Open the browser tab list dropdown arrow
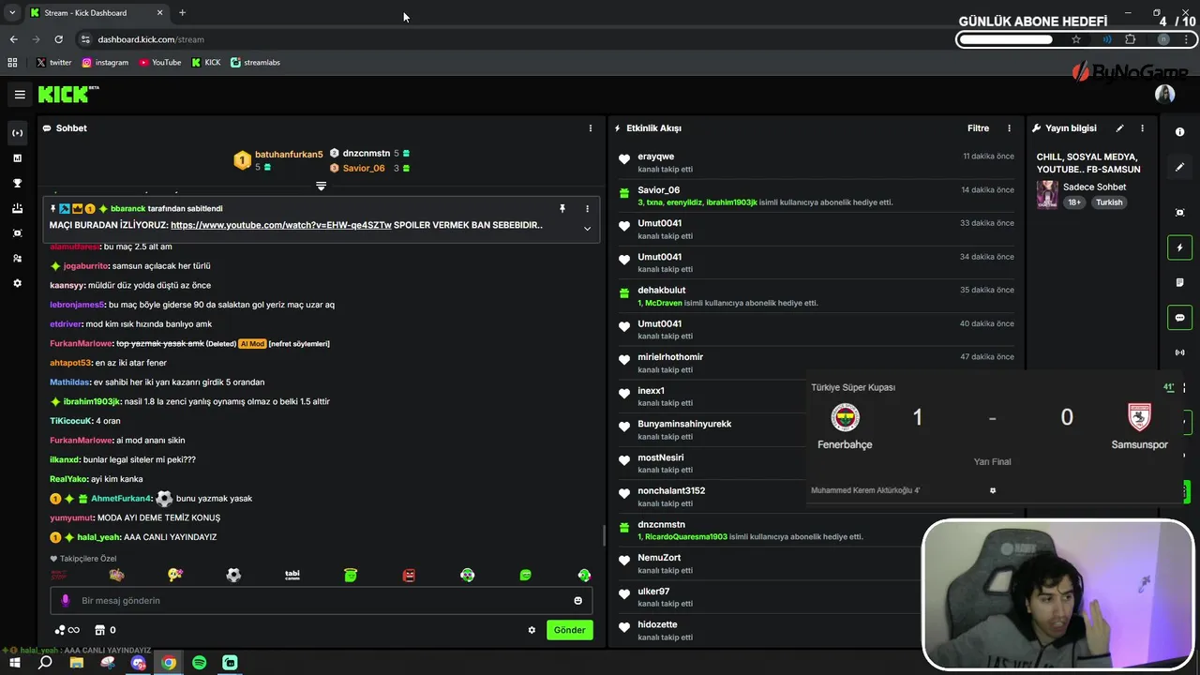This screenshot has height=675, width=1200. click(x=12, y=12)
